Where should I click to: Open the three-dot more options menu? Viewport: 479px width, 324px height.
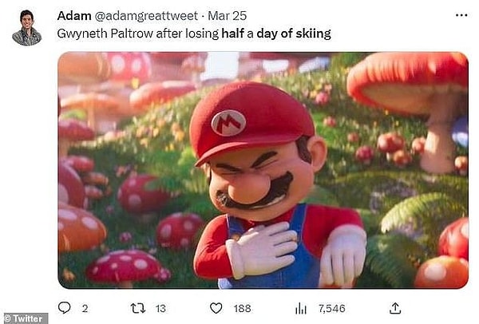[461, 16]
